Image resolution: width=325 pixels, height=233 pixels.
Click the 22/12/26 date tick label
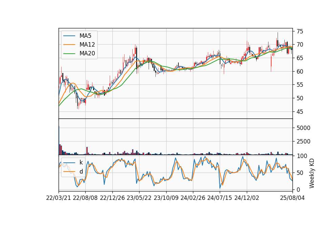[x=112, y=198]
